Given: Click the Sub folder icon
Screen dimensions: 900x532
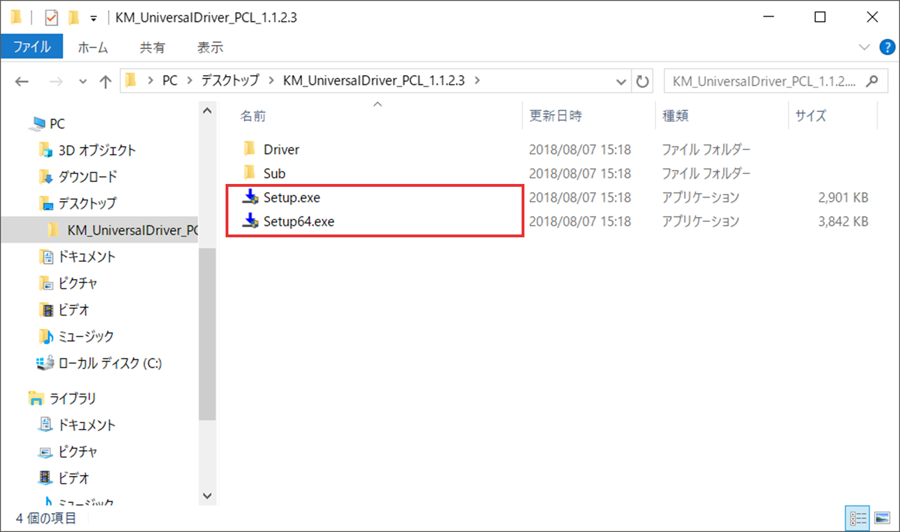Looking at the screenshot, I should 249,173.
